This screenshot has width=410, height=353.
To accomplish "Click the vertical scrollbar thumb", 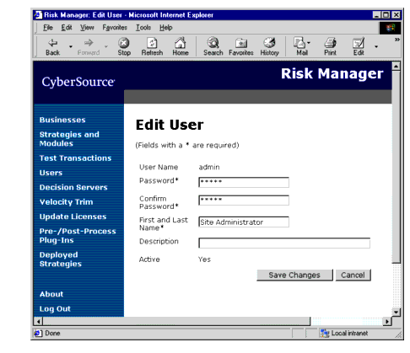I will tap(396, 167).
